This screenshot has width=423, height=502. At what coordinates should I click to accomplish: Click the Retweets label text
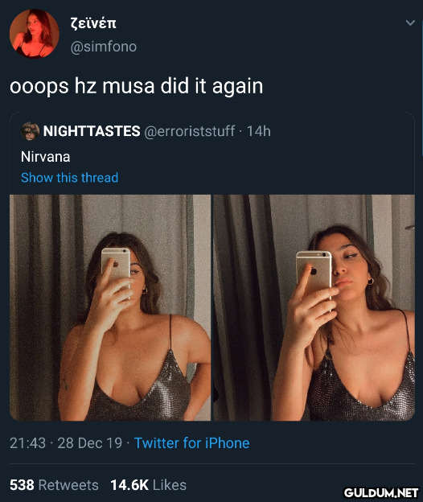coord(68,485)
